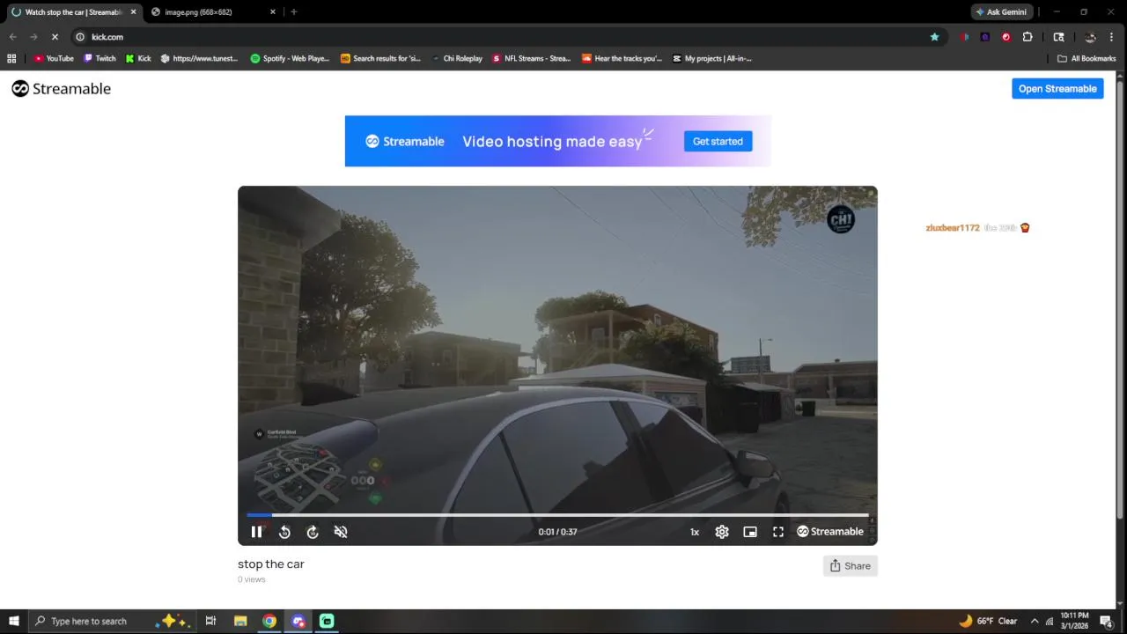Viewport: 1127px width, 634px height.
Task: Click Streamable logo in player bar
Action: click(x=830, y=532)
